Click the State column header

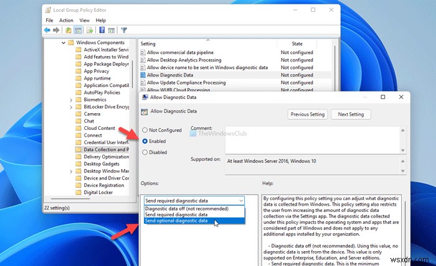click(297, 44)
